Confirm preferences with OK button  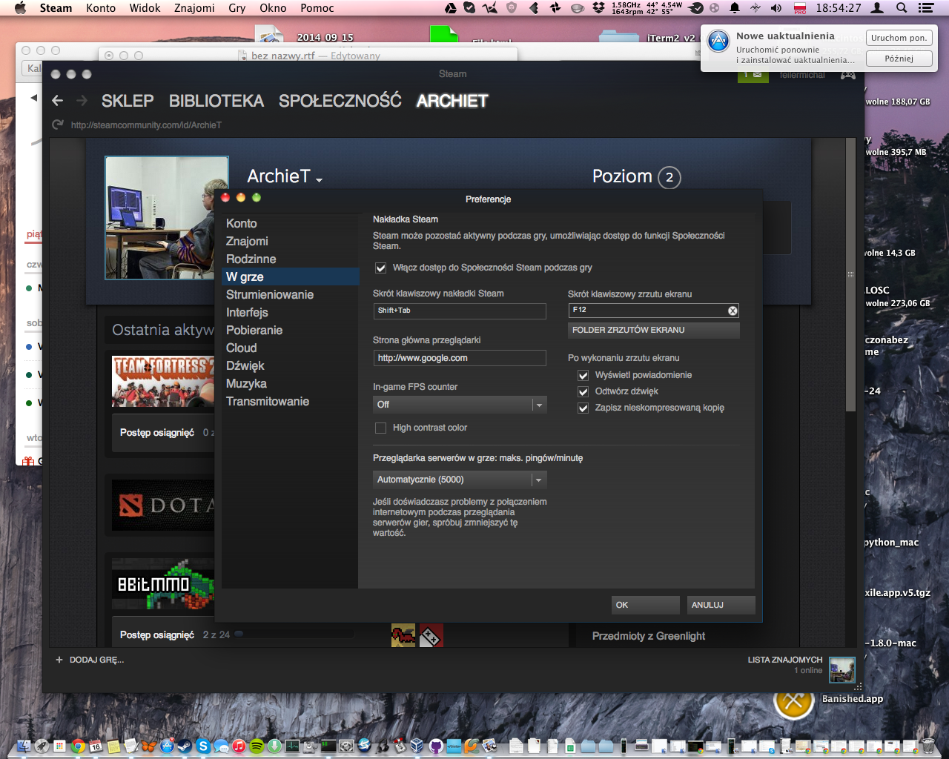[x=646, y=605]
